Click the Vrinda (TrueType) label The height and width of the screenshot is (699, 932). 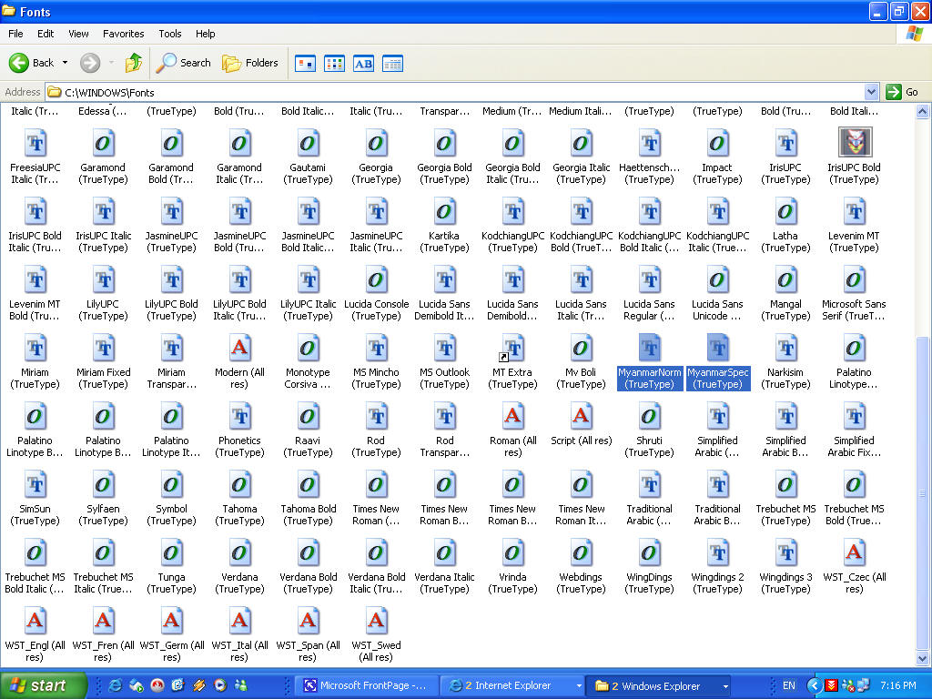[x=512, y=583]
